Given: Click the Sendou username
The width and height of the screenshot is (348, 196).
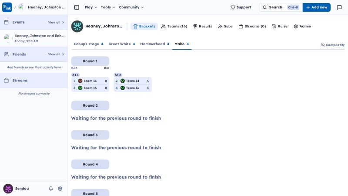Looking at the screenshot, I should [x=22, y=189].
